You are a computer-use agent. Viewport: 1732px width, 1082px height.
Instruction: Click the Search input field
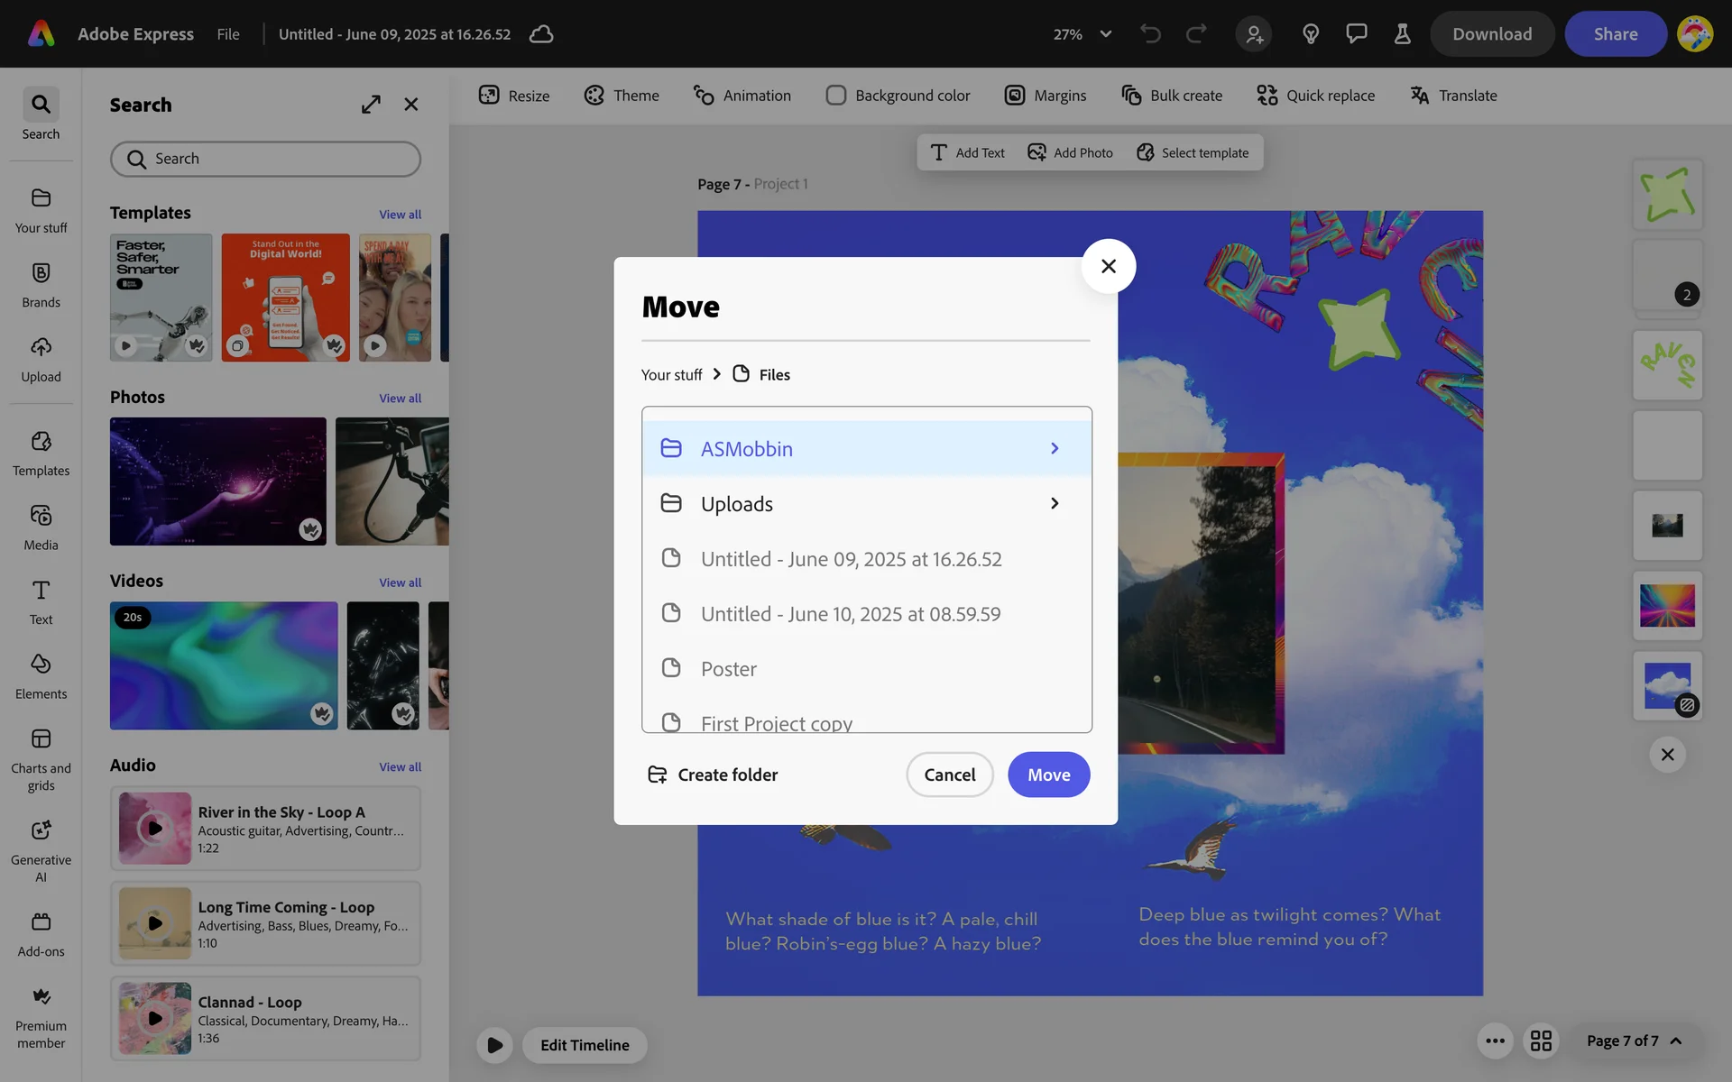(x=266, y=159)
